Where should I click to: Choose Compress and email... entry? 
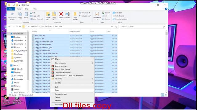click(72, 72)
